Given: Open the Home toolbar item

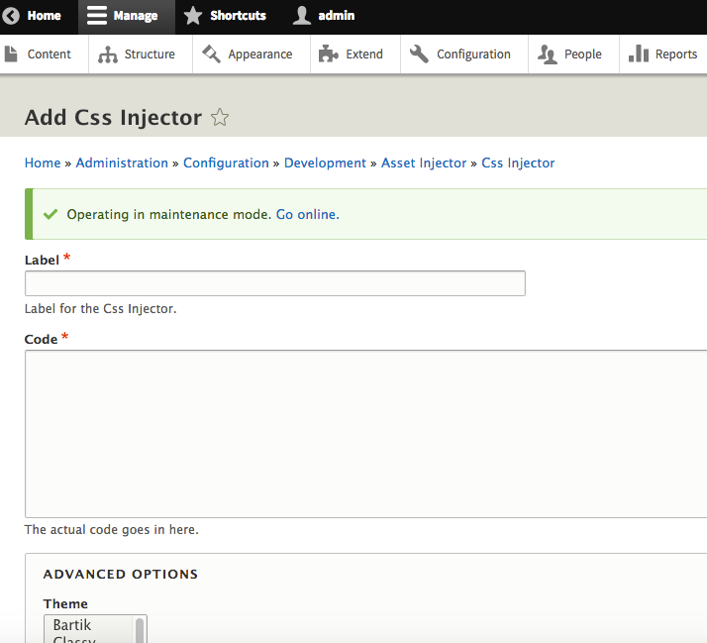Looking at the screenshot, I should click(39, 17).
